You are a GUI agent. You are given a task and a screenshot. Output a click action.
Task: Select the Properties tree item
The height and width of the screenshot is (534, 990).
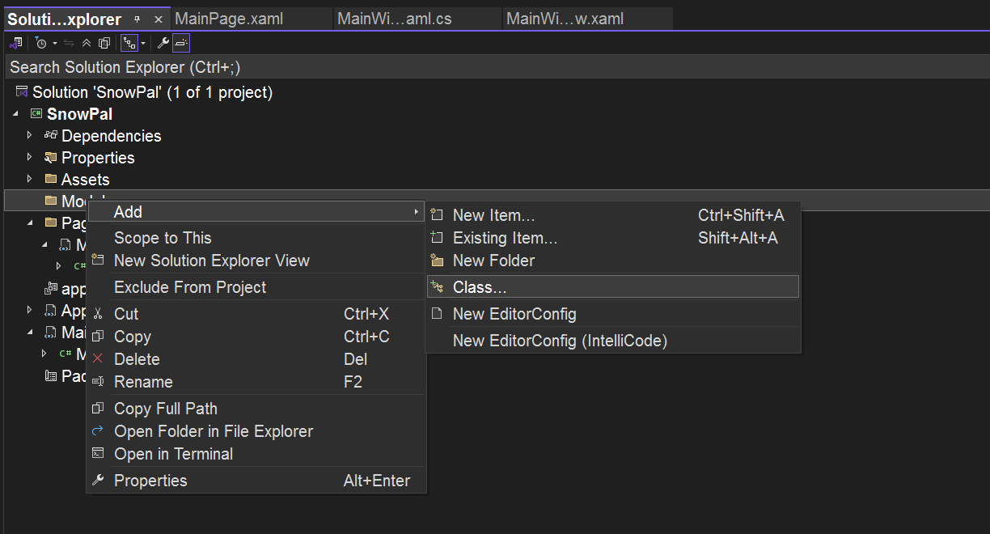point(98,158)
